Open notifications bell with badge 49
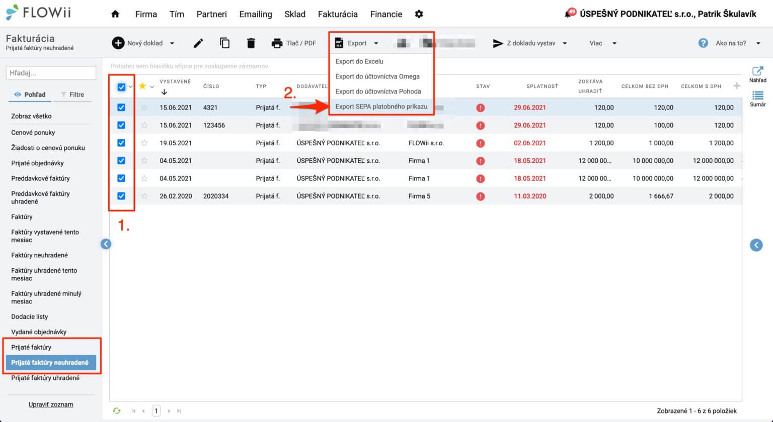773x422 pixels. click(x=570, y=13)
